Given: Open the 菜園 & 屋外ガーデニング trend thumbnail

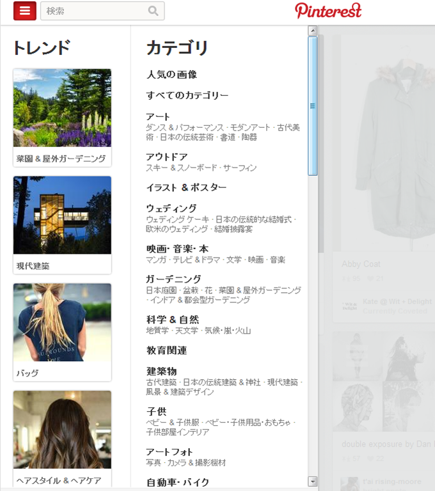Looking at the screenshot, I should click(x=62, y=108).
